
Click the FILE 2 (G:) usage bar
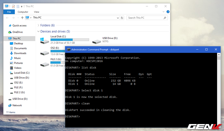coord(58,62)
